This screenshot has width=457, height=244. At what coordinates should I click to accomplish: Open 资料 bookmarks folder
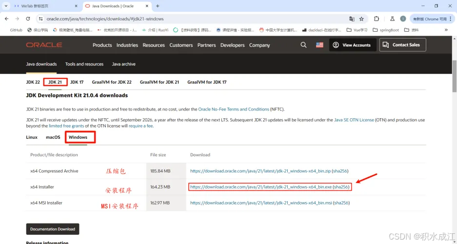tap(411, 30)
